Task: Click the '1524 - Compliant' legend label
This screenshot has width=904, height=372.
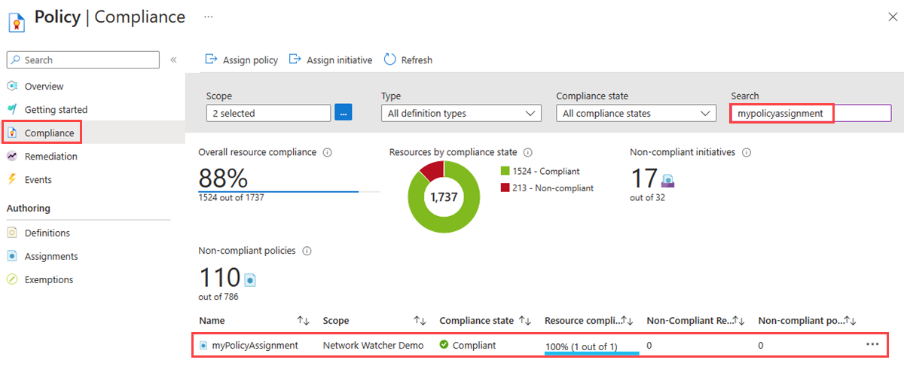Action: (547, 172)
